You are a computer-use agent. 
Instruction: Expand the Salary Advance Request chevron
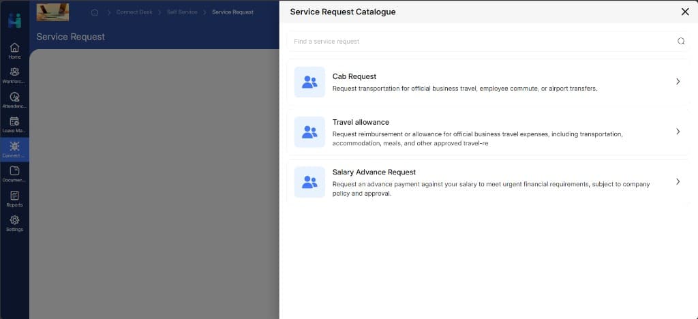[678, 181]
